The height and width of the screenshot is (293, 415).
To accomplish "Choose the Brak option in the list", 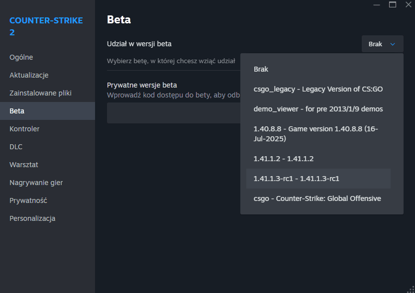I will click(261, 69).
